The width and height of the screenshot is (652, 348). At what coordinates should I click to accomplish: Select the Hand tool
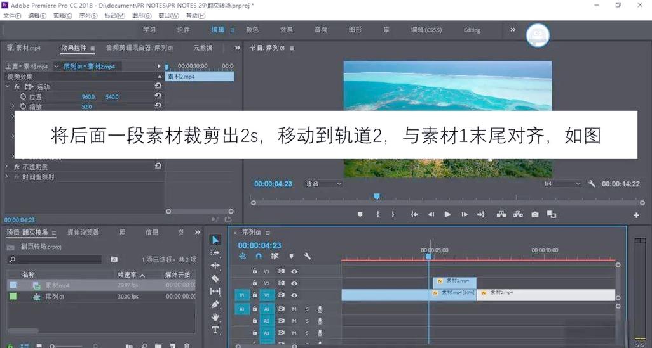pos(215,318)
